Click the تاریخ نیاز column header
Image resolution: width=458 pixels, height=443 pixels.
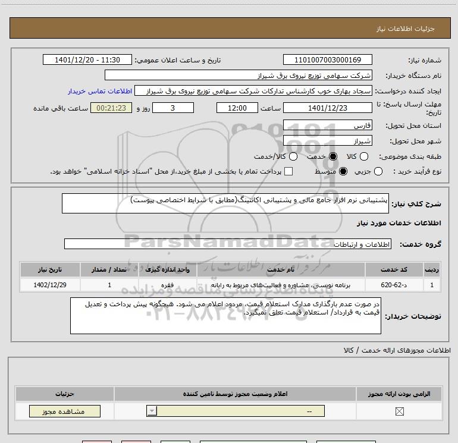(x=50, y=269)
